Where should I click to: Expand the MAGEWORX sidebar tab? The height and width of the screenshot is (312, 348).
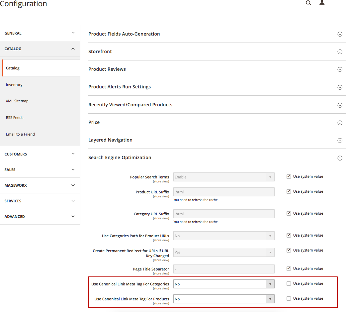[x=40, y=185]
